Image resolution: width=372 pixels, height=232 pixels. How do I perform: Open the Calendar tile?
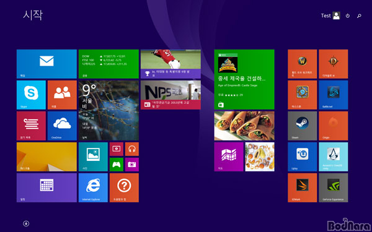46,187
